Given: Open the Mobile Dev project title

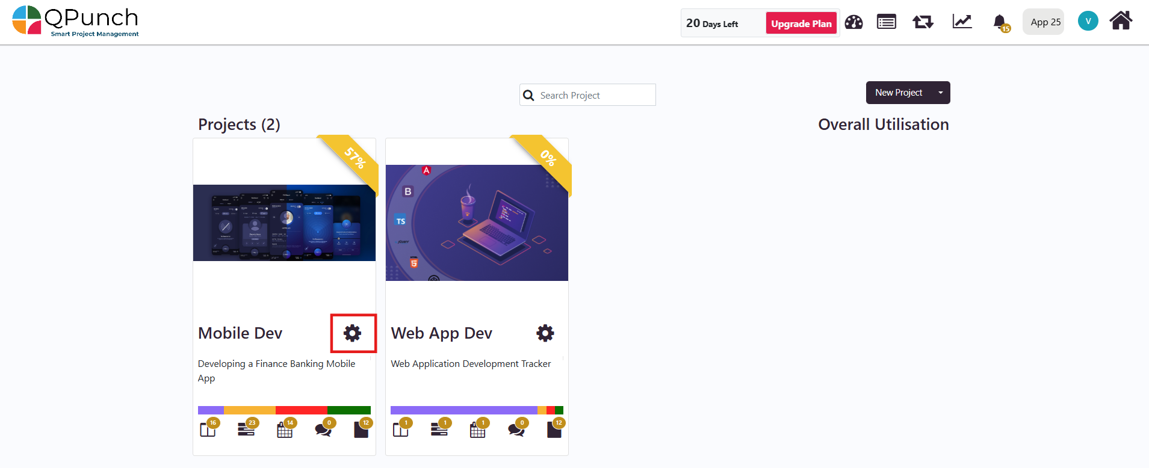Looking at the screenshot, I should [x=240, y=333].
